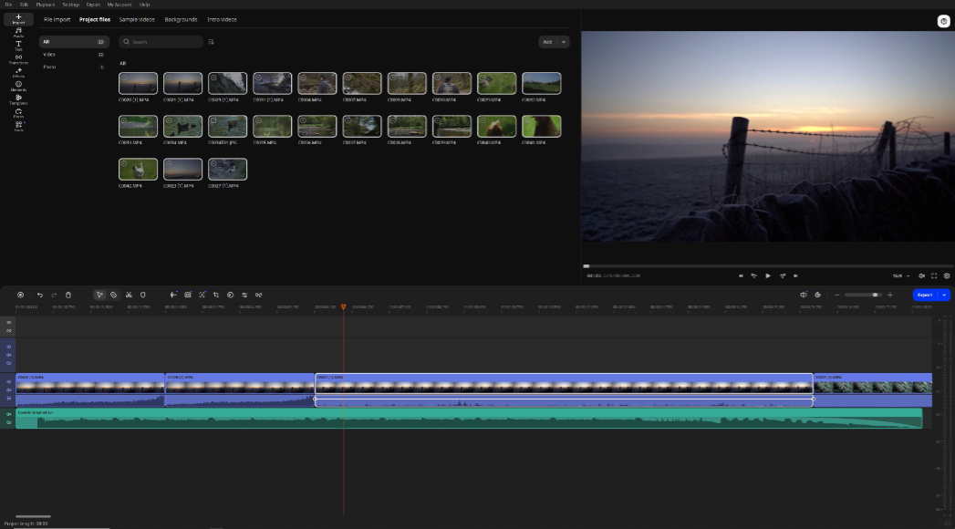The image size is (955, 529).
Task: Click the sort icon beside the search box
Action: pyautogui.click(x=211, y=42)
